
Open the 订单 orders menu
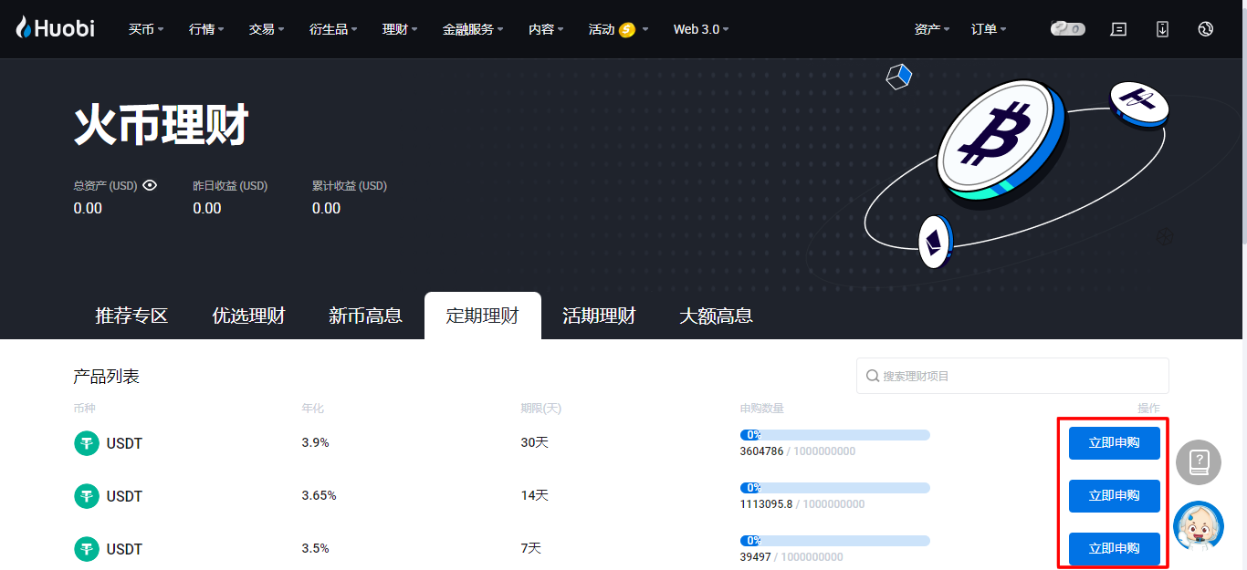coord(989,29)
